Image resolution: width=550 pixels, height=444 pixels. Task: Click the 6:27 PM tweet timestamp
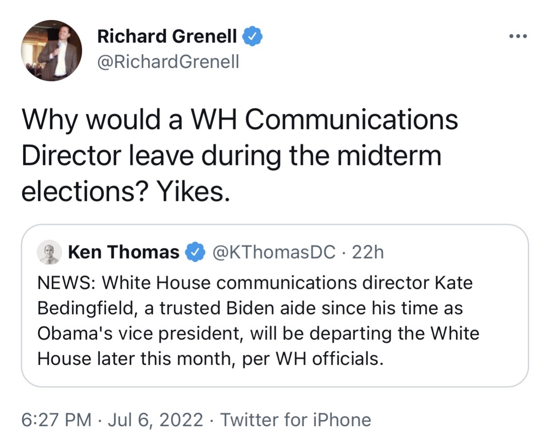coord(56,420)
